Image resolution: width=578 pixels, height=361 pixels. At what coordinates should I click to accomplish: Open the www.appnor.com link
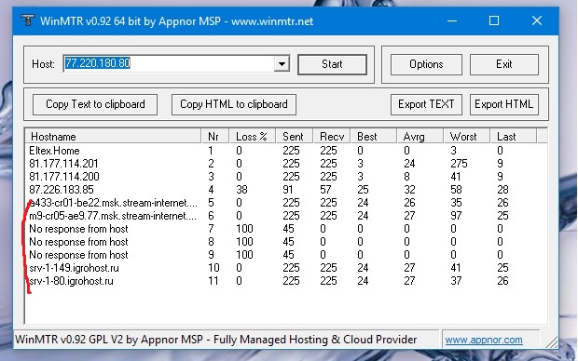(x=484, y=340)
